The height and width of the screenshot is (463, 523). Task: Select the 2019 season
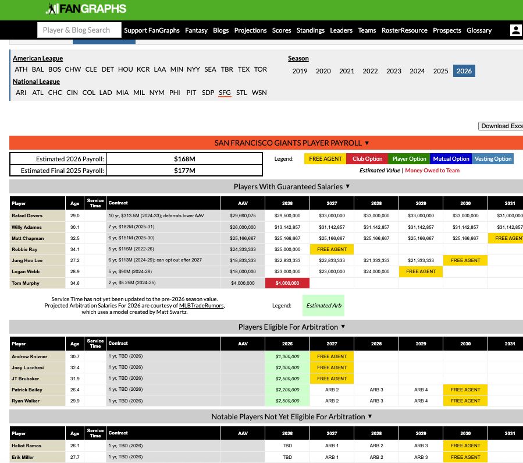(x=300, y=71)
